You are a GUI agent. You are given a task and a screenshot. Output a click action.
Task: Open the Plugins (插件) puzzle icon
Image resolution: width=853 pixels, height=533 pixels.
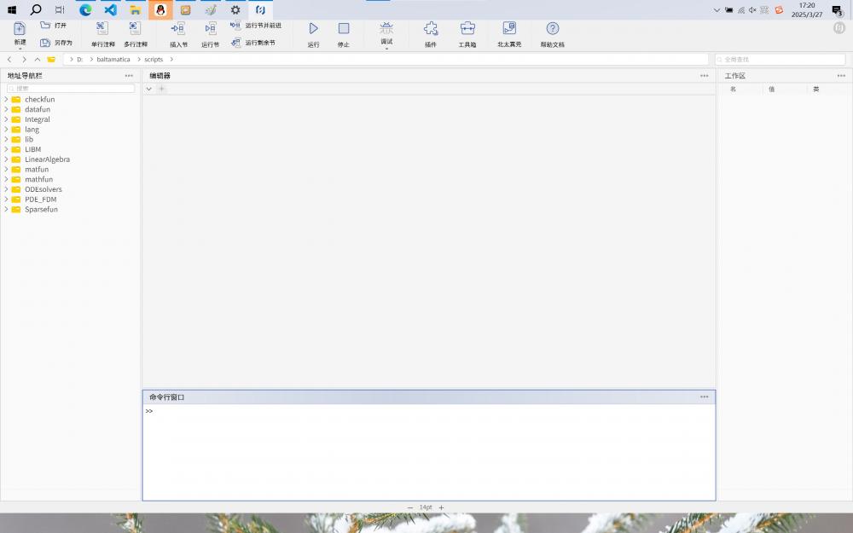[431, 29]
